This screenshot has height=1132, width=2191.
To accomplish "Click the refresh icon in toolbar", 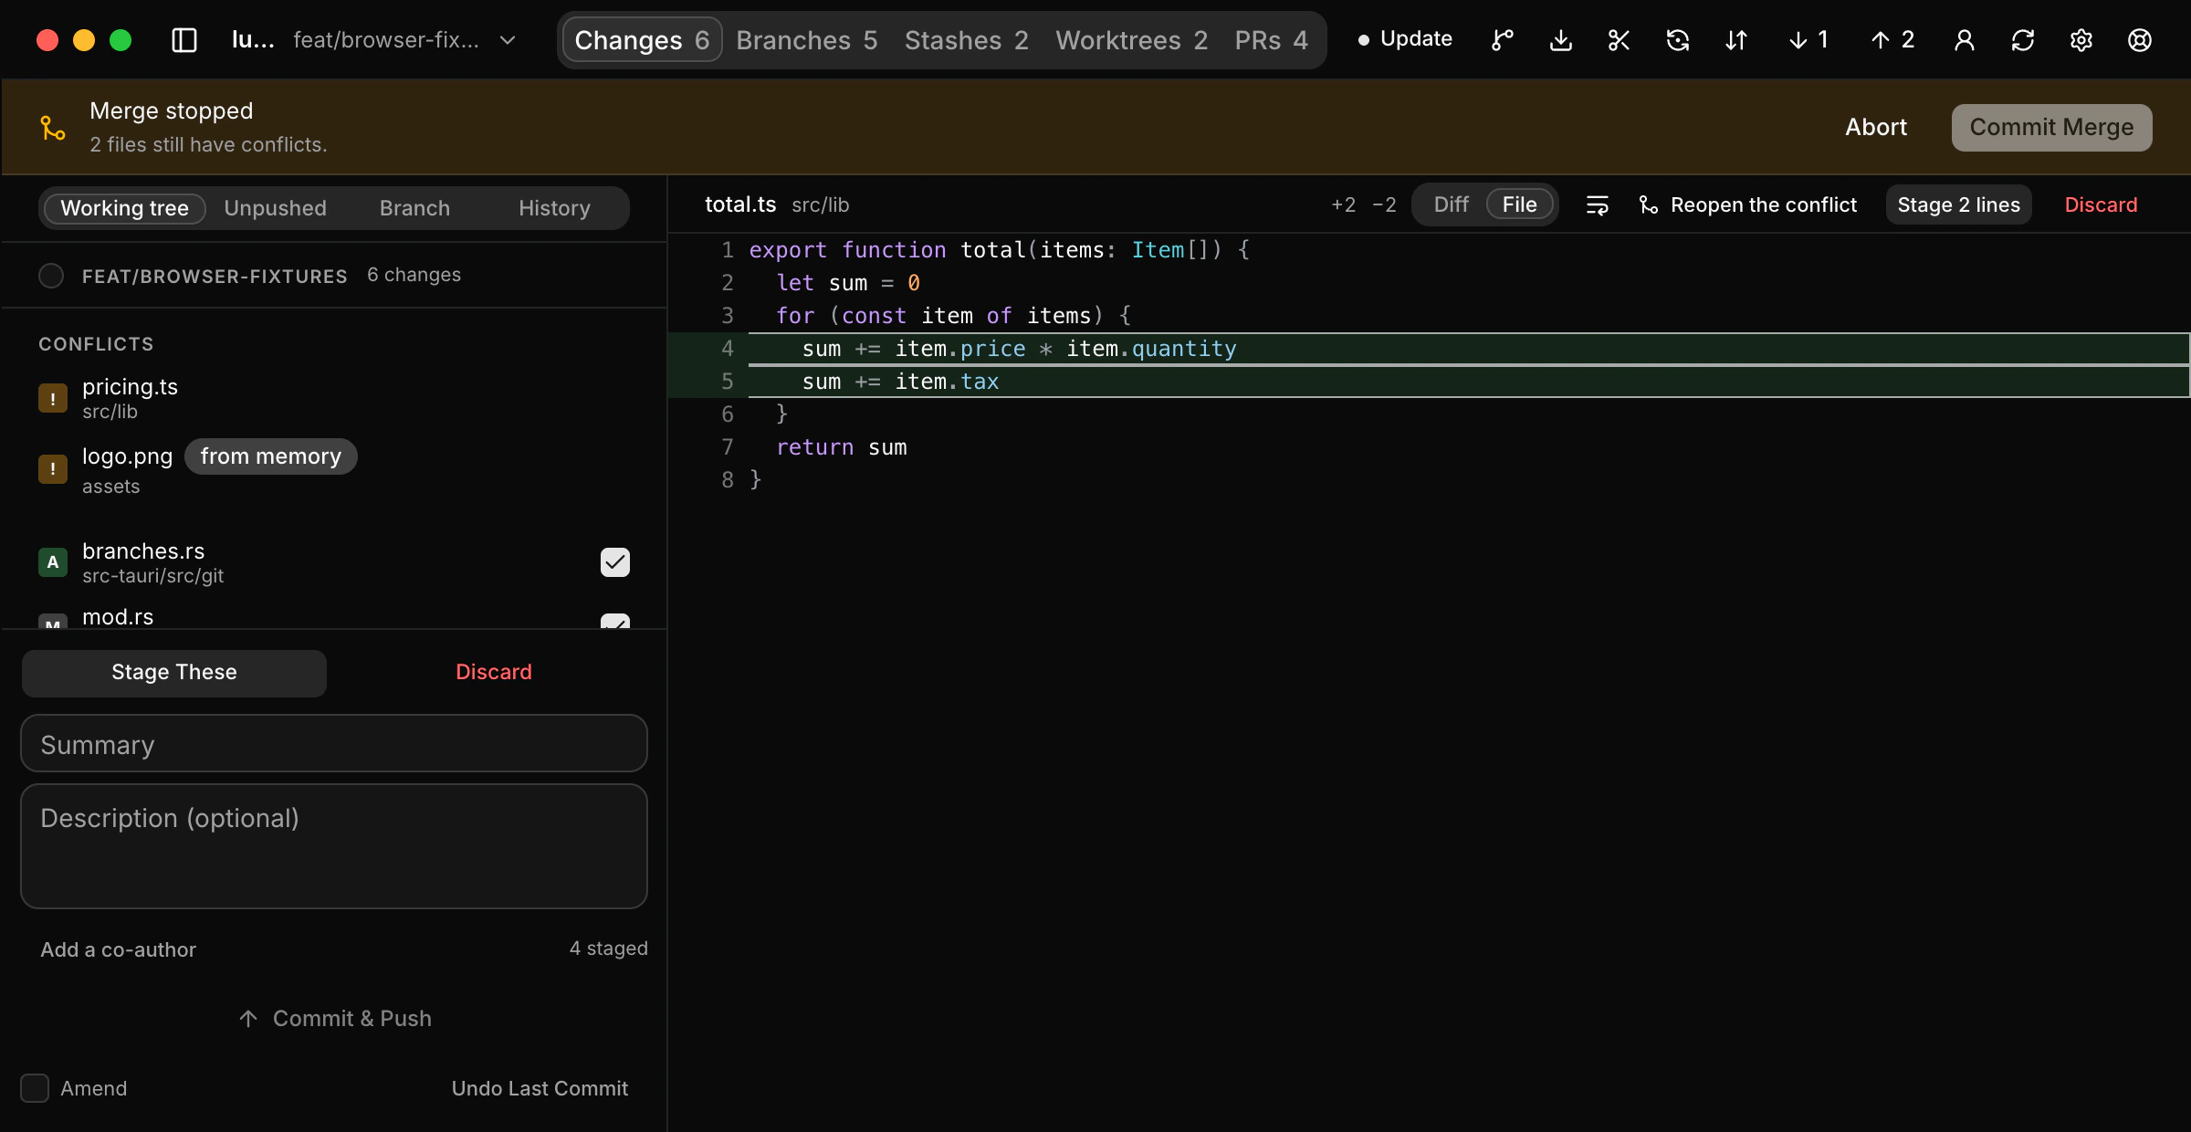I will [2023, 40].
